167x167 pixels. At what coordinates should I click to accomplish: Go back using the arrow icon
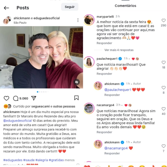click(6, 8)
